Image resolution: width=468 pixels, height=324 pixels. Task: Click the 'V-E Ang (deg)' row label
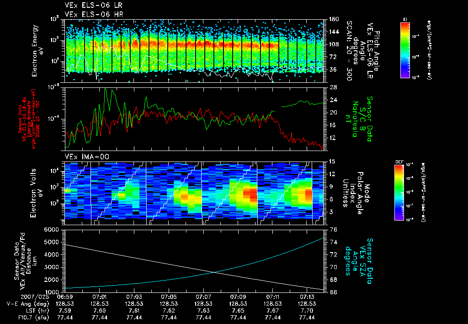tap(28, 304)
